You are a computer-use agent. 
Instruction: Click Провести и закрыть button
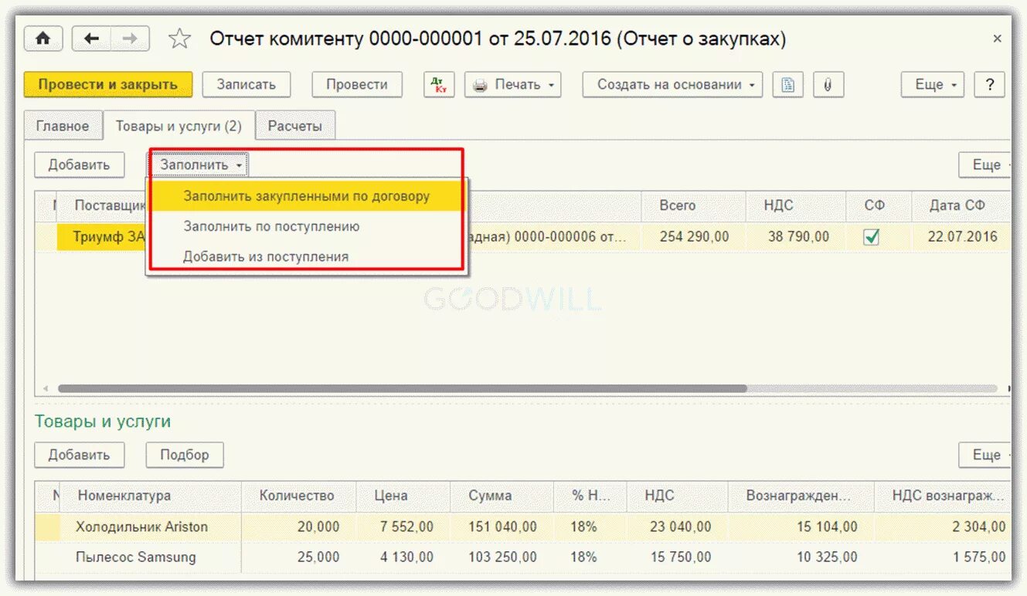pos(108,85)
